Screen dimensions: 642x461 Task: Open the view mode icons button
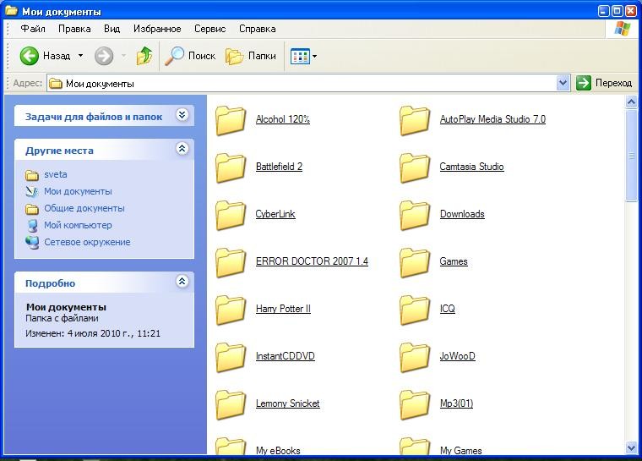point(300,56)
